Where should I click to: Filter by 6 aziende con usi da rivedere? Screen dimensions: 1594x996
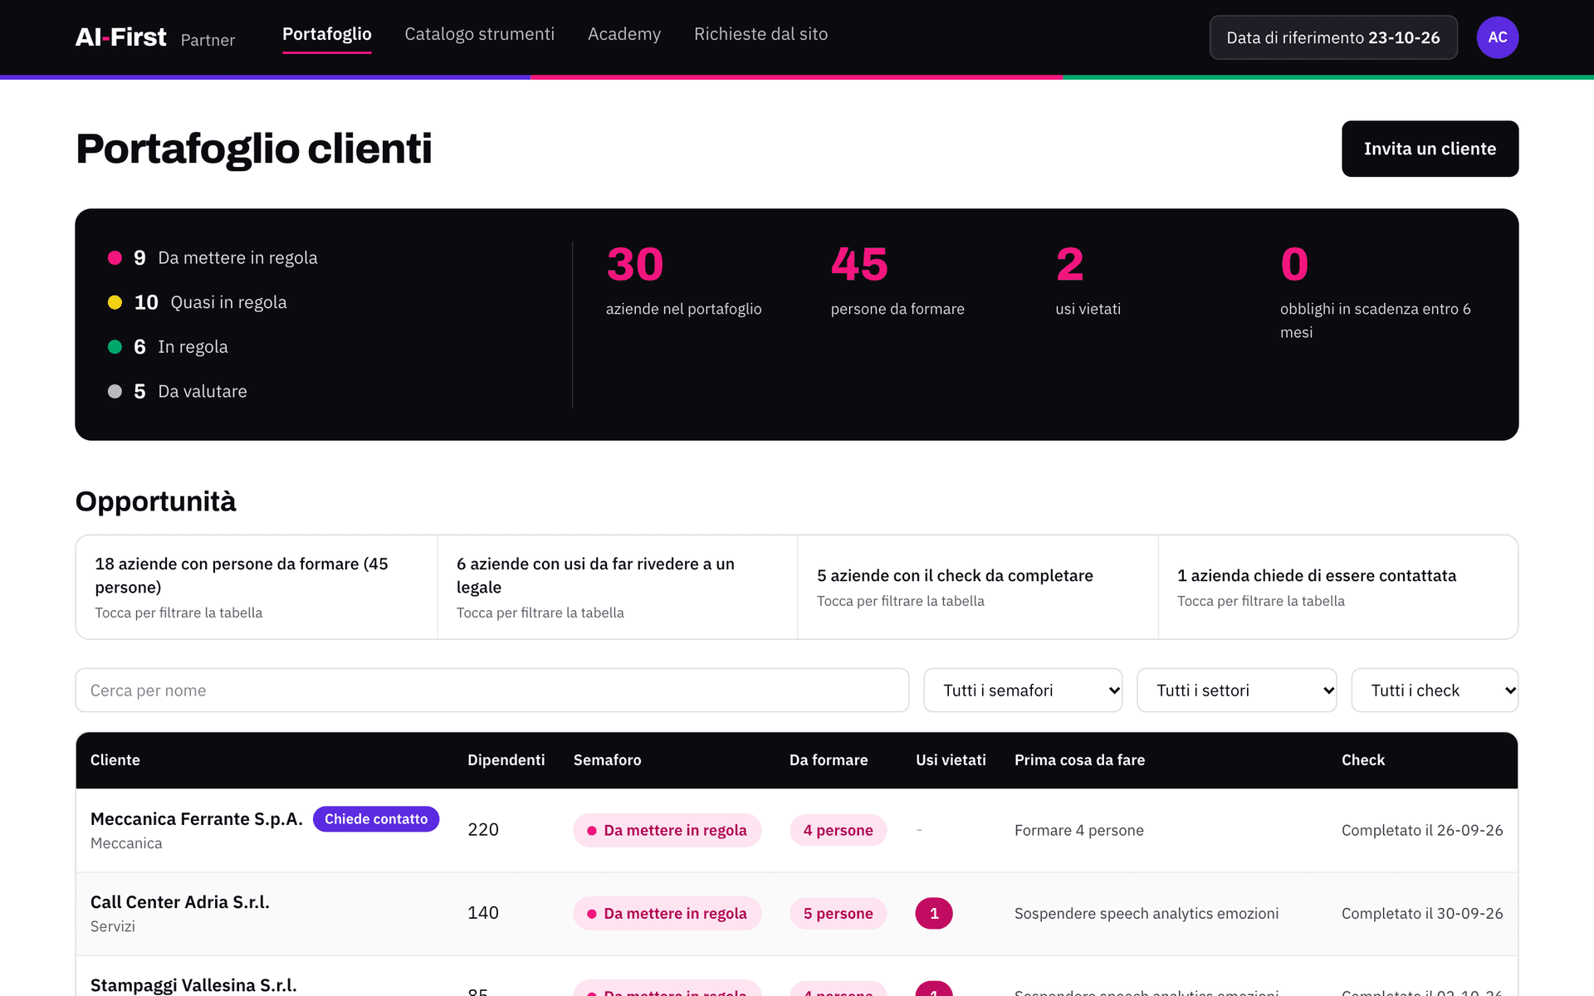point(618,587)
